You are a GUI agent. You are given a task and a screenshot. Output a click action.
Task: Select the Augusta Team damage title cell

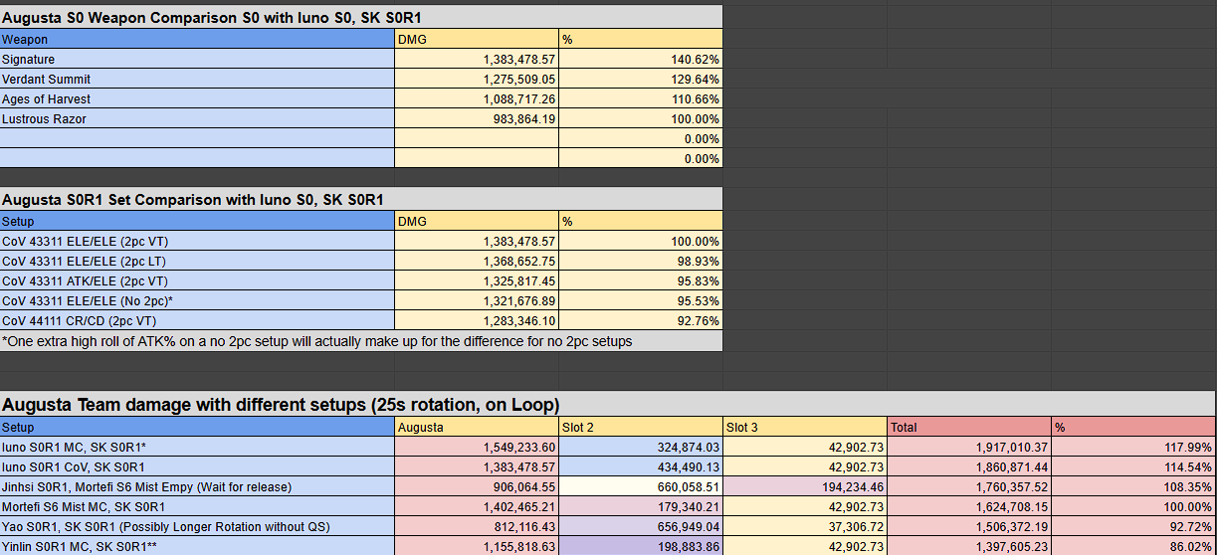point(608,405)
